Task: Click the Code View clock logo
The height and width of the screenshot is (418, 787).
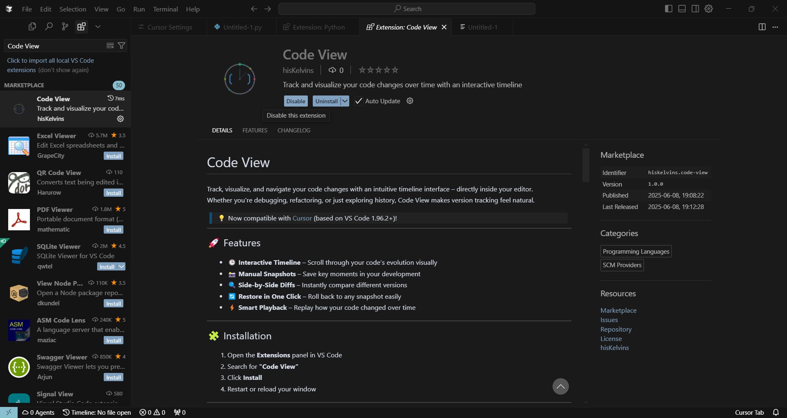Action: pos(240,79)
